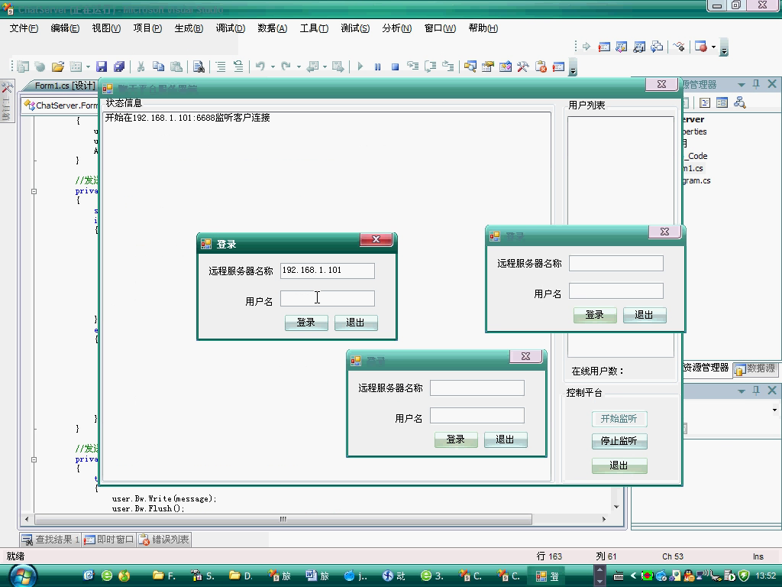The image size is (782, 587).
Task: Click the Cut scissors icon
Action: (x=141, y=66)
